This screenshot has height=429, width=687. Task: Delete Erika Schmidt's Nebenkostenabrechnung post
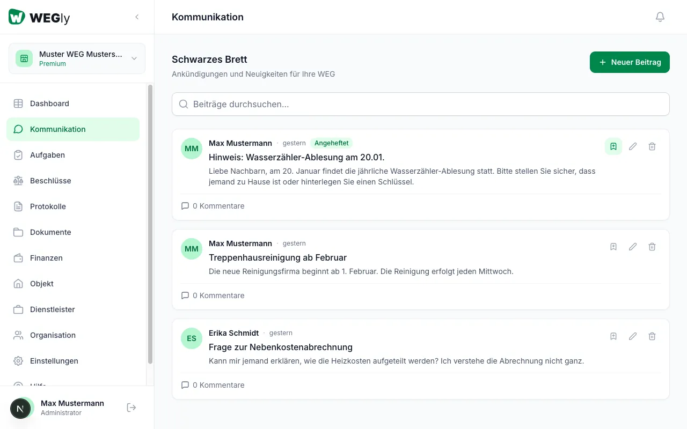652,336
